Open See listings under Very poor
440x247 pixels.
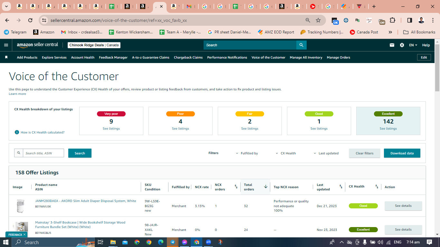click(x=111, y=129)
